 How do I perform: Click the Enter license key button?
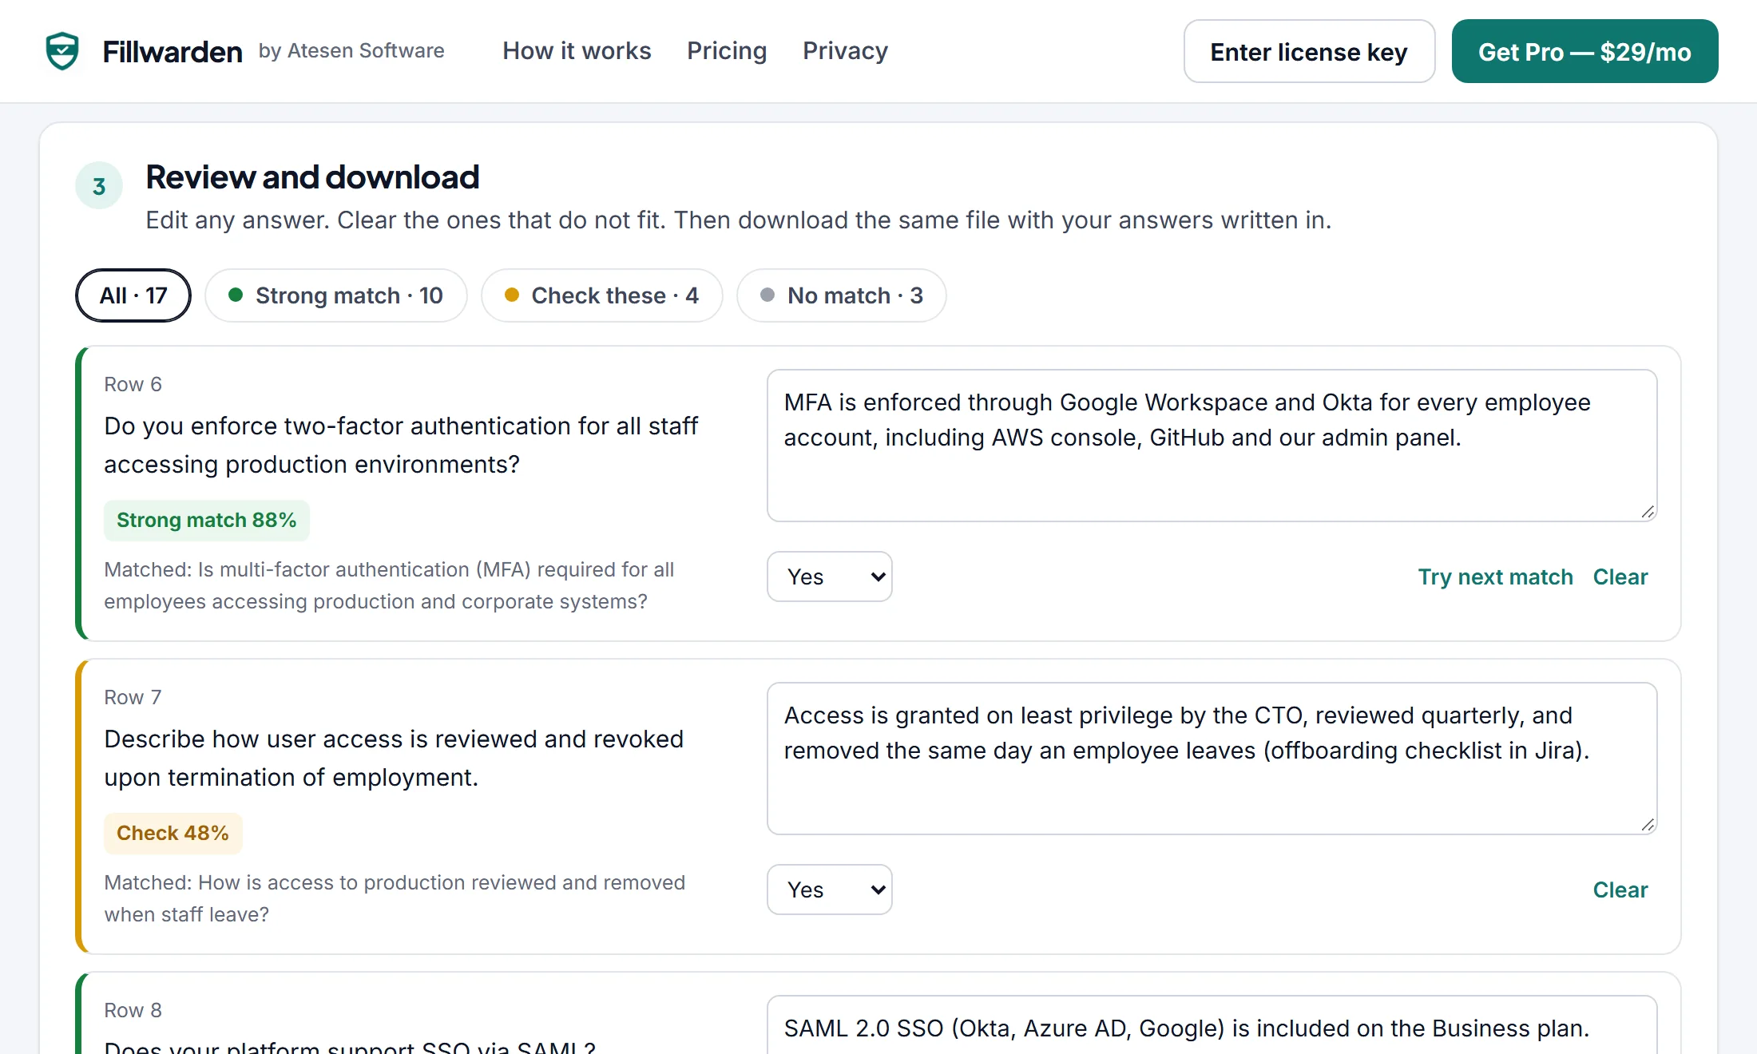[1309, 51]
